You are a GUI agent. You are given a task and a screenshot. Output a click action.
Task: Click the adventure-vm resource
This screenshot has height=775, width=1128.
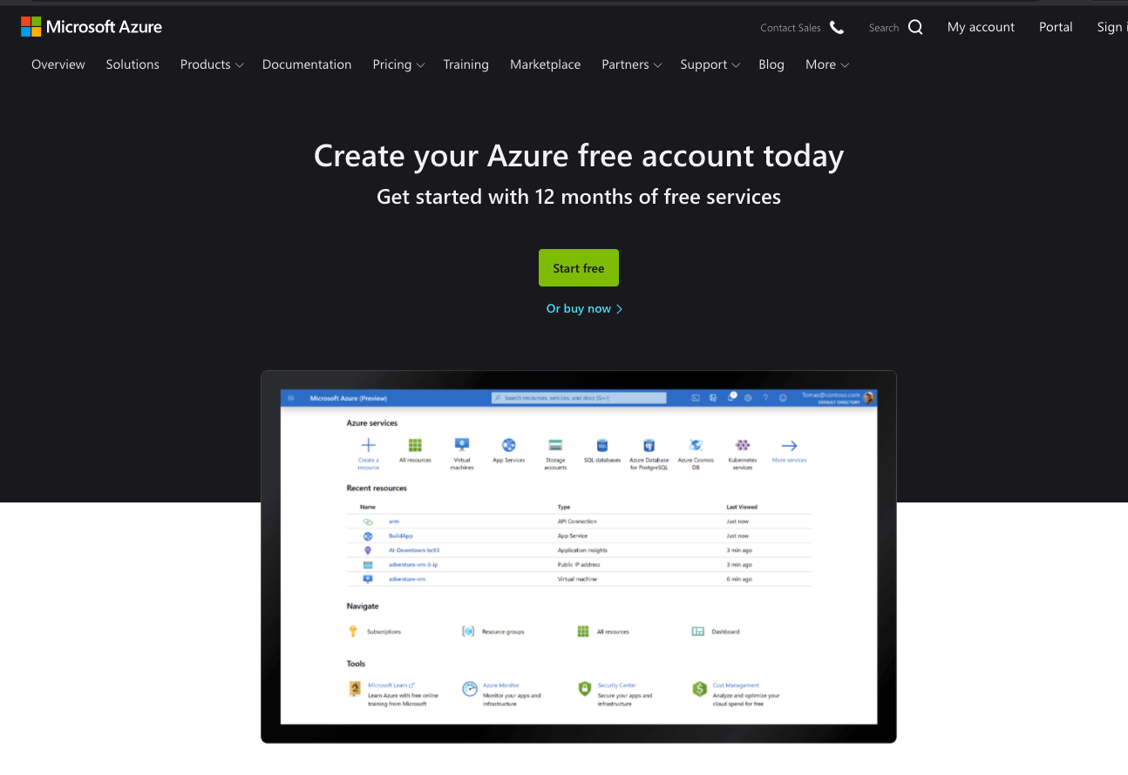(x=407, y=579)
